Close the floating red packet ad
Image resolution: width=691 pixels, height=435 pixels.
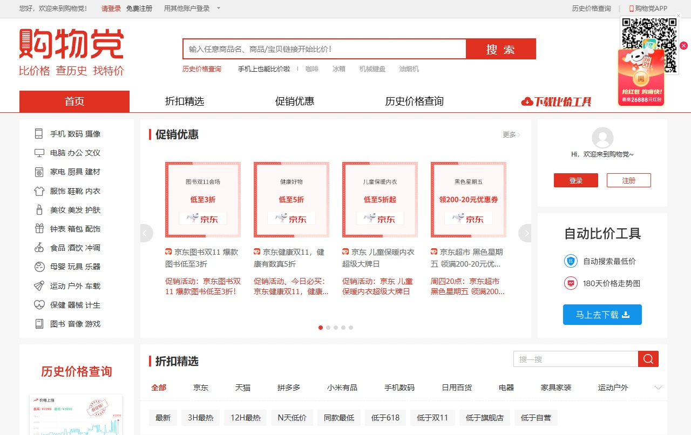coord(683,46)
